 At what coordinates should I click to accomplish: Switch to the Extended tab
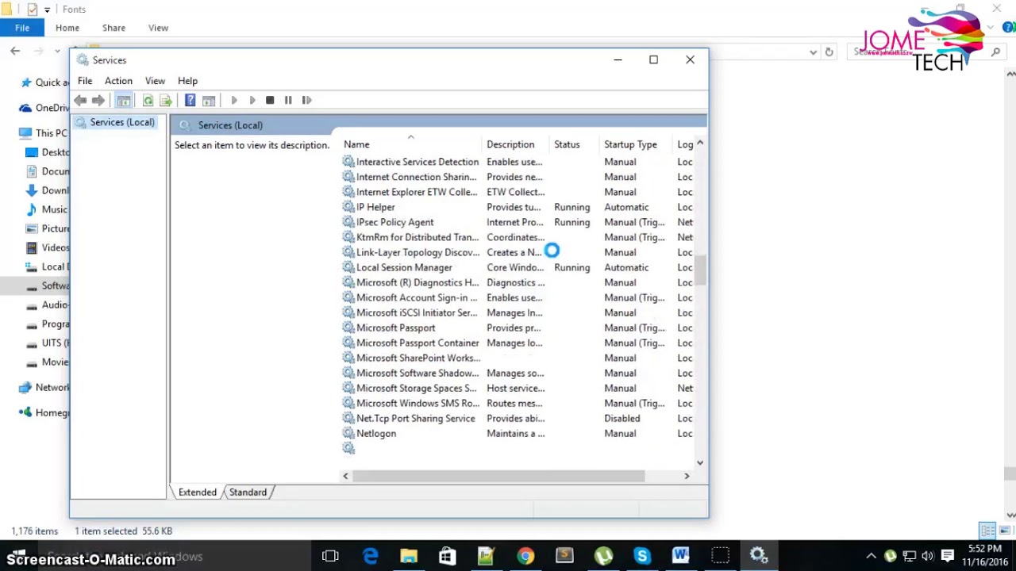pos(198,492)
